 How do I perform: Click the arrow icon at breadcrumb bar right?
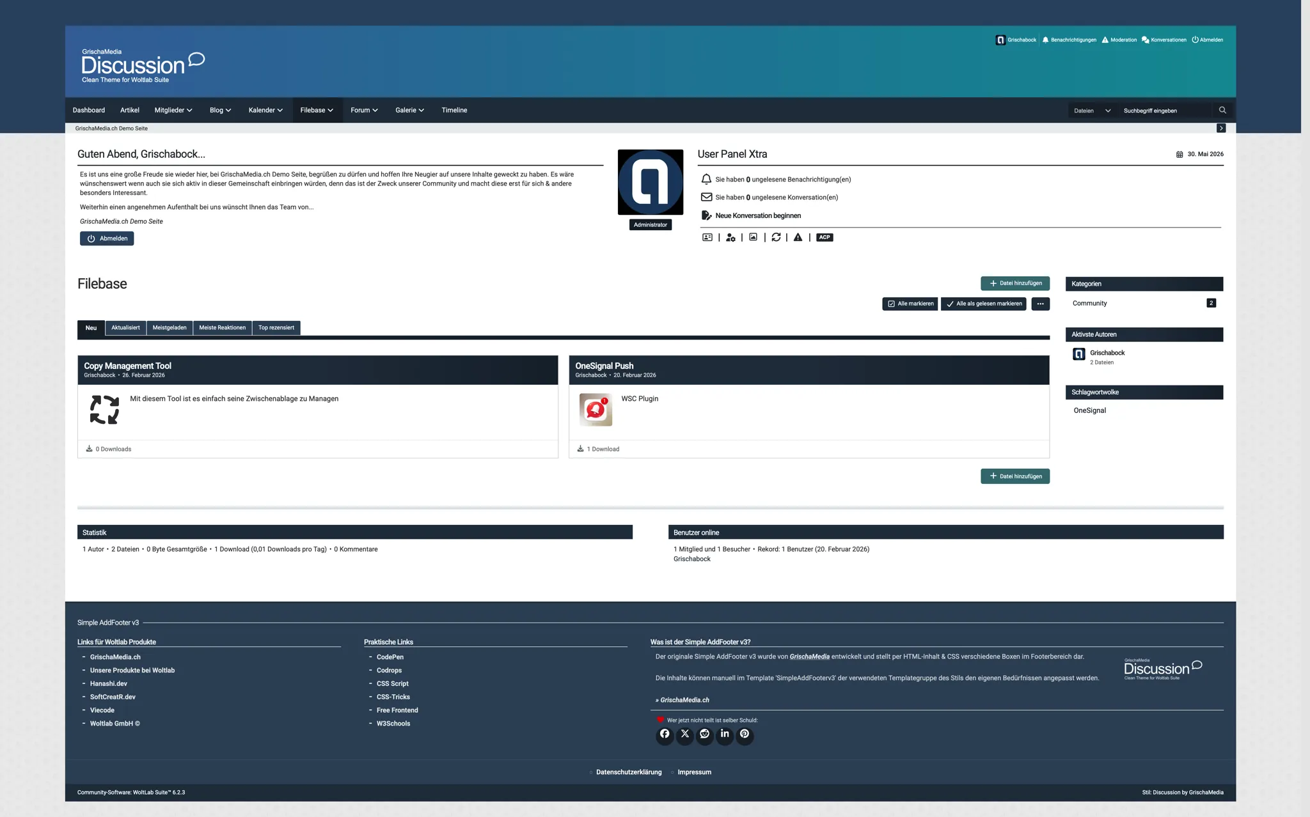click(1221, 128)
